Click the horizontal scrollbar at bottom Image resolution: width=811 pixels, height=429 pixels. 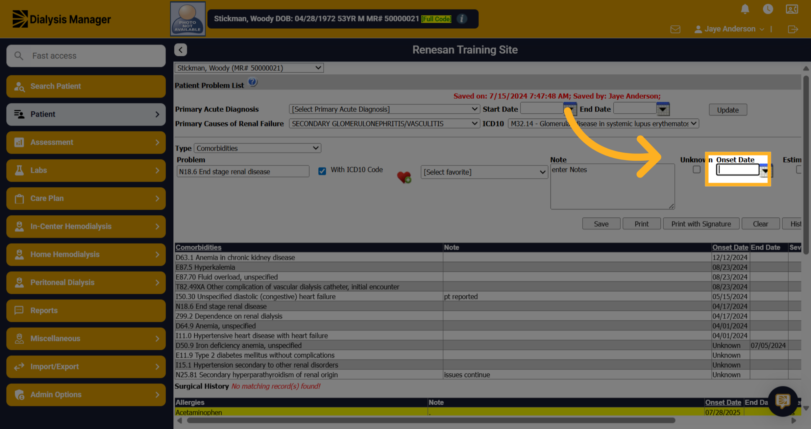coord(431,421)
